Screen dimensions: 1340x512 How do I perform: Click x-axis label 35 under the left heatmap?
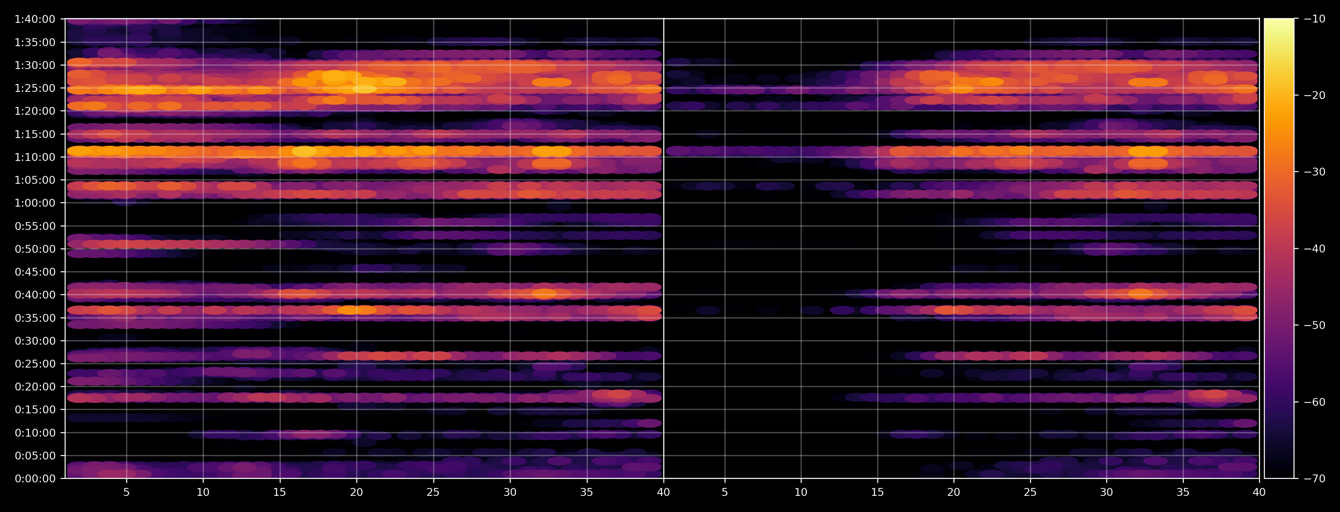587,492
